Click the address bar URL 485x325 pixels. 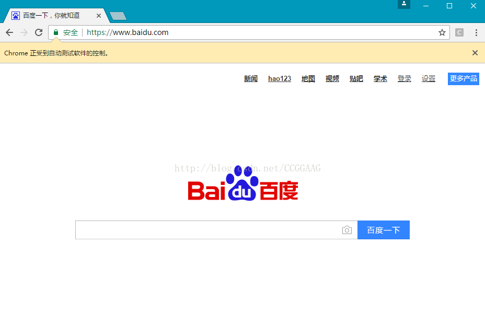coord(128,32)
